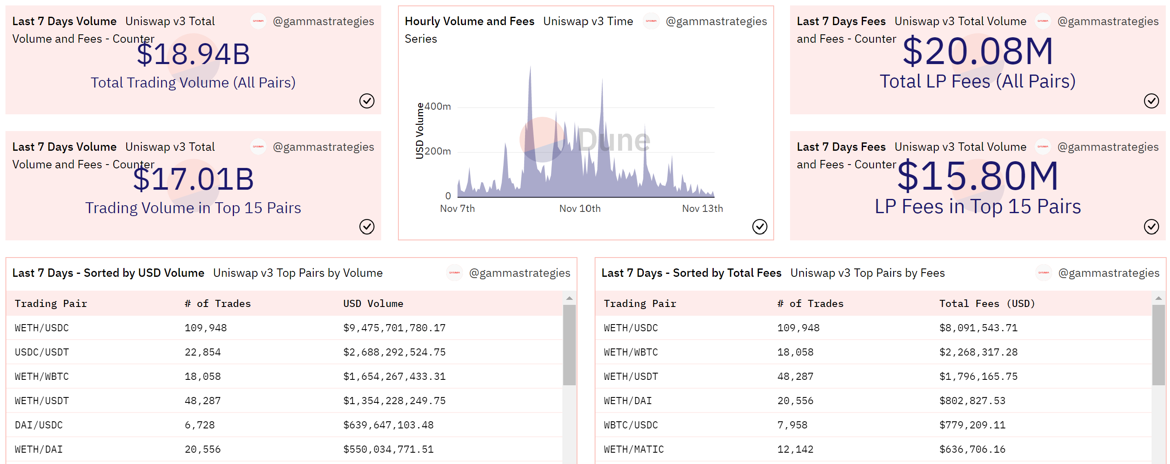The image size is (1170, 464).
Task: Click the 12,142 trades cell
Action: 795,449
